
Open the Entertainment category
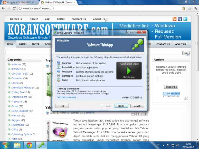pyautogui.click(x=19, y=97)
